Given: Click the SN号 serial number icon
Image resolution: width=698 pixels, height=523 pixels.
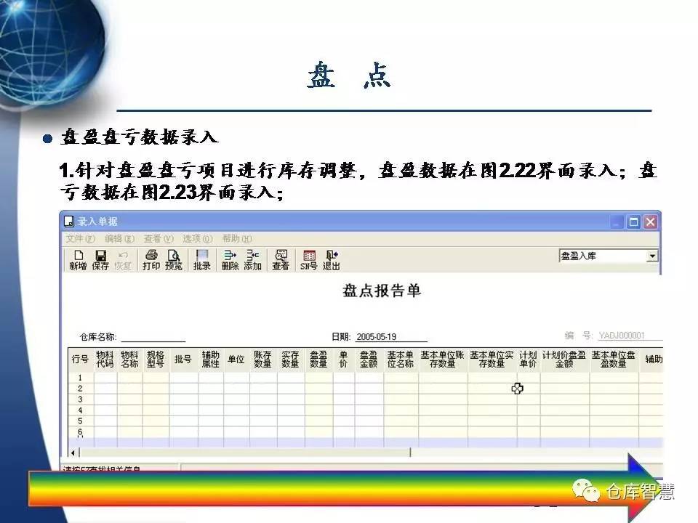Looking at the screenshot, I should pos(309,259).
